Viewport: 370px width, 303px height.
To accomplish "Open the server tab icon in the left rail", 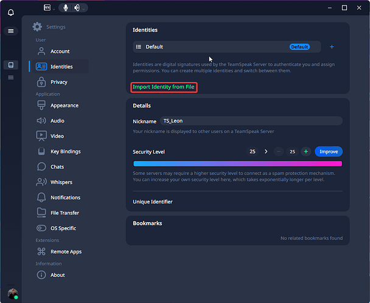I will pos(11,65).
